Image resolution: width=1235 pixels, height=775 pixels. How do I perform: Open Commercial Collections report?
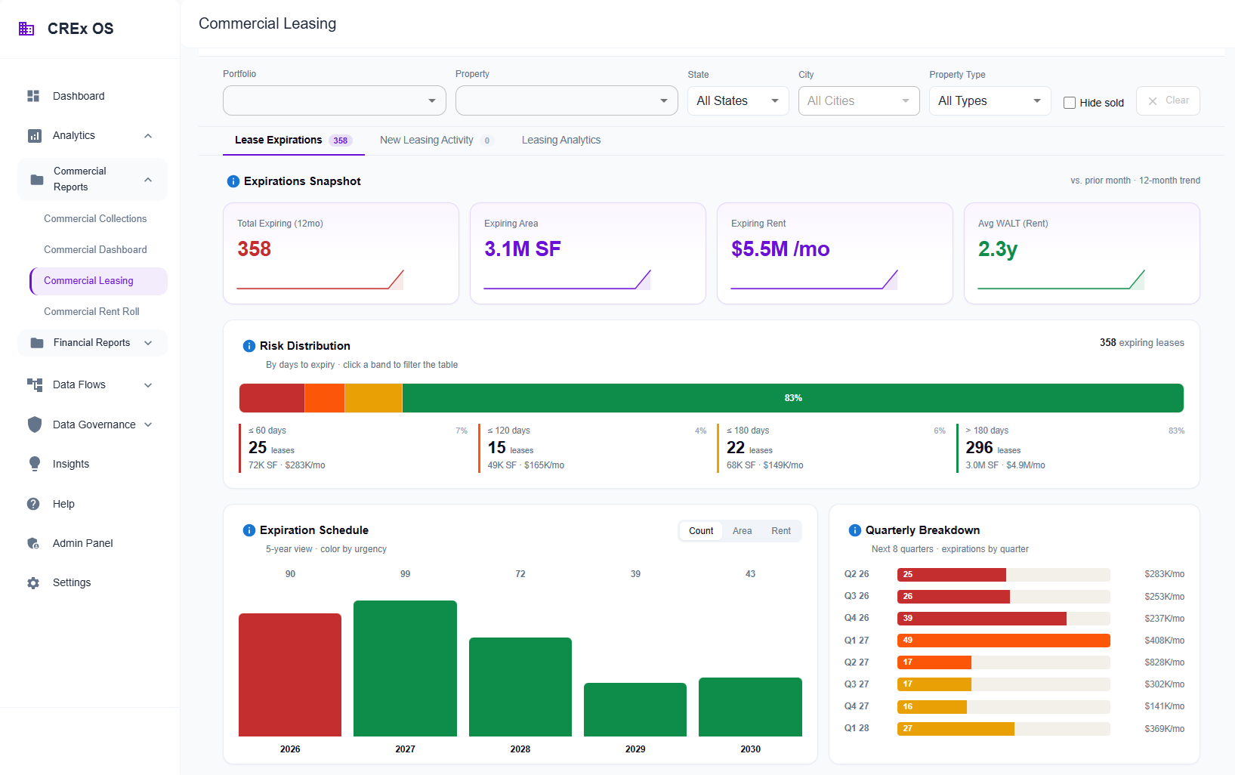pyautogui.click(x=95, y=219)
